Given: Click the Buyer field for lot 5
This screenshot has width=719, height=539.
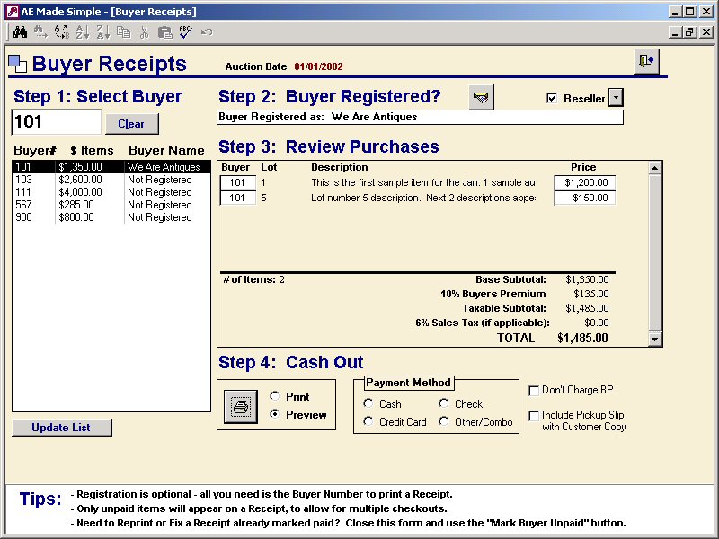Looking at the screenshot, I should point(237,198).
